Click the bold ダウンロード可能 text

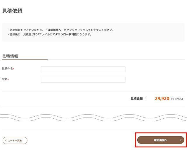66,34
